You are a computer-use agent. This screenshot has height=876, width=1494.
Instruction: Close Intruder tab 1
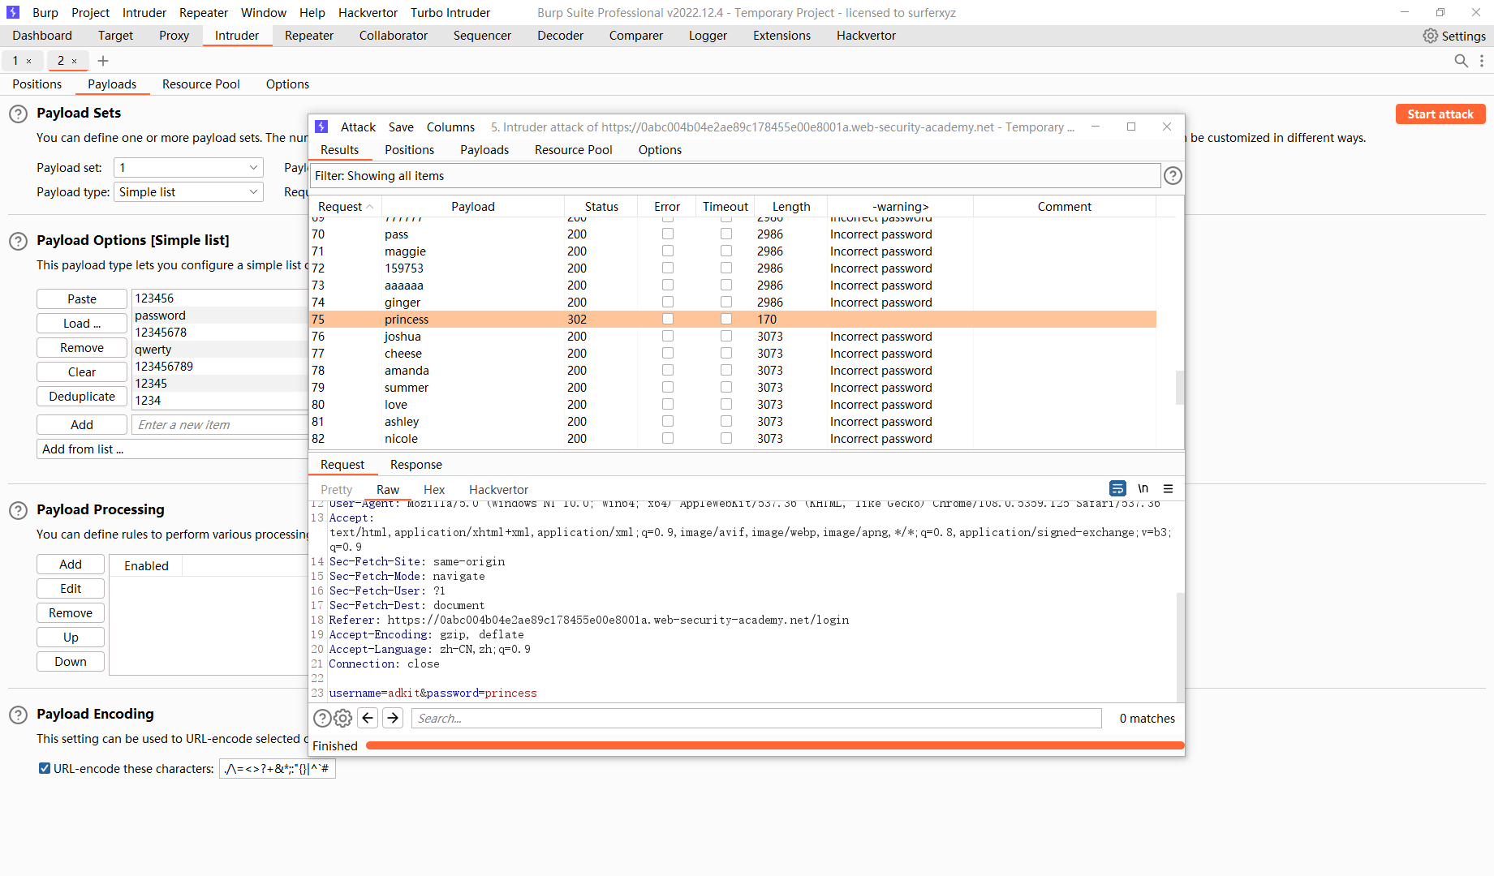(x=28, y=61)
